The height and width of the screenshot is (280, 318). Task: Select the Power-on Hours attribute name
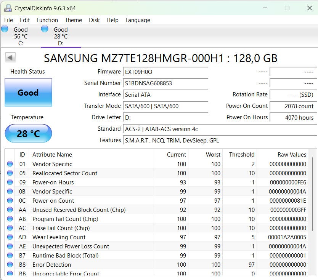(53, 182)
